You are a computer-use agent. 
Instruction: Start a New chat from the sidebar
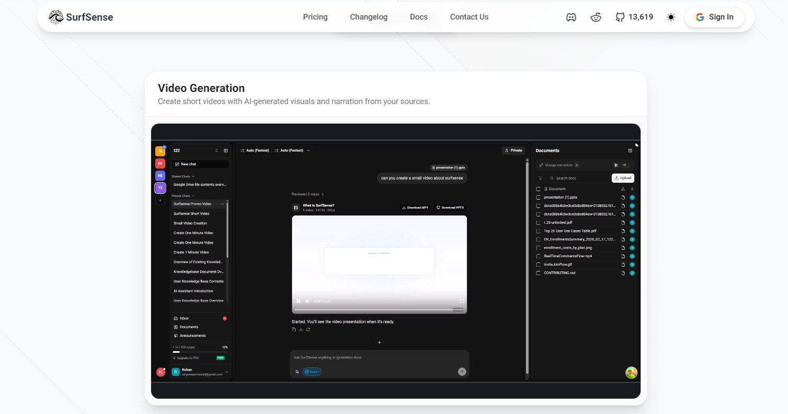point(200,164)
